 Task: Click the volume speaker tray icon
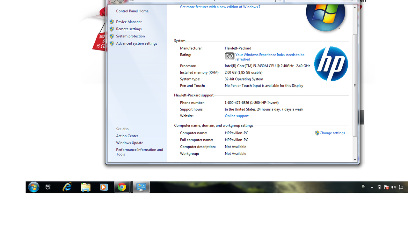(393, 188)
